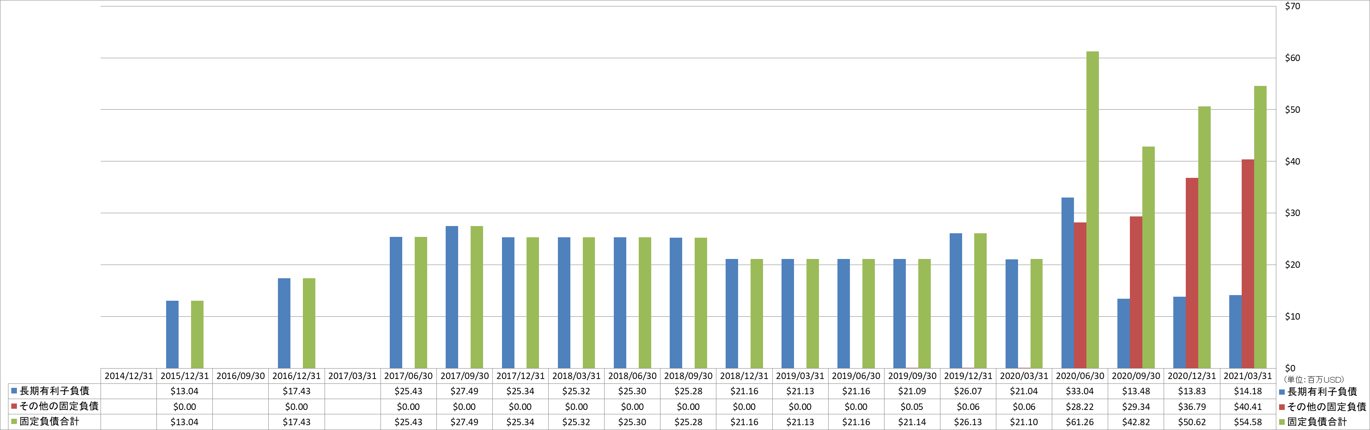Click the $27.49 long-term debt cell
1370x430 pixels.
(x=464, y=391)
